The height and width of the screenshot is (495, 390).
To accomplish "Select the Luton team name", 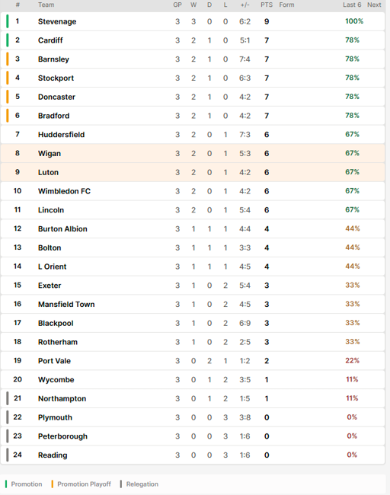I will [x=48, y=172].
